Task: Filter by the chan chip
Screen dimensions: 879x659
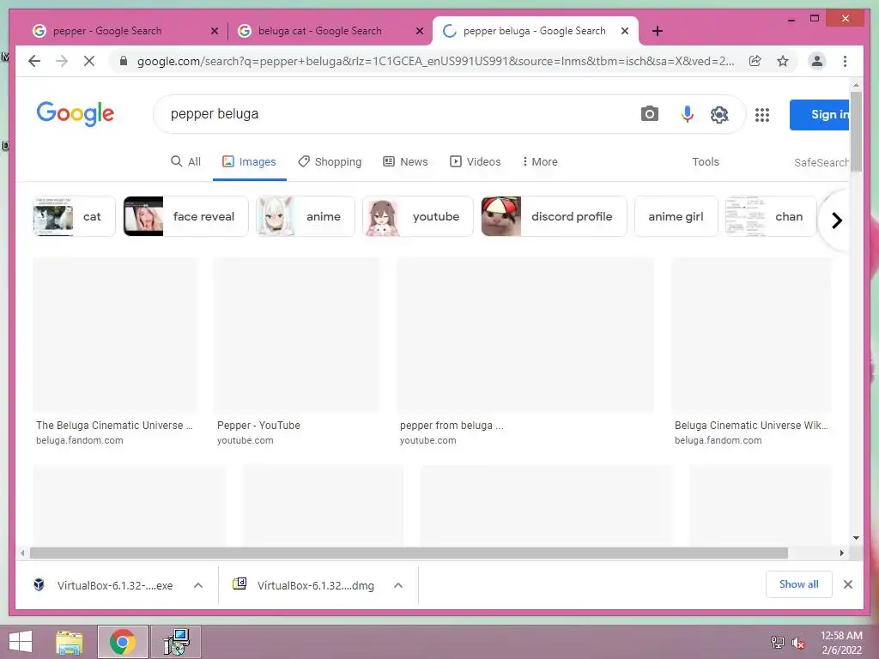Action: tap(771, 216)
